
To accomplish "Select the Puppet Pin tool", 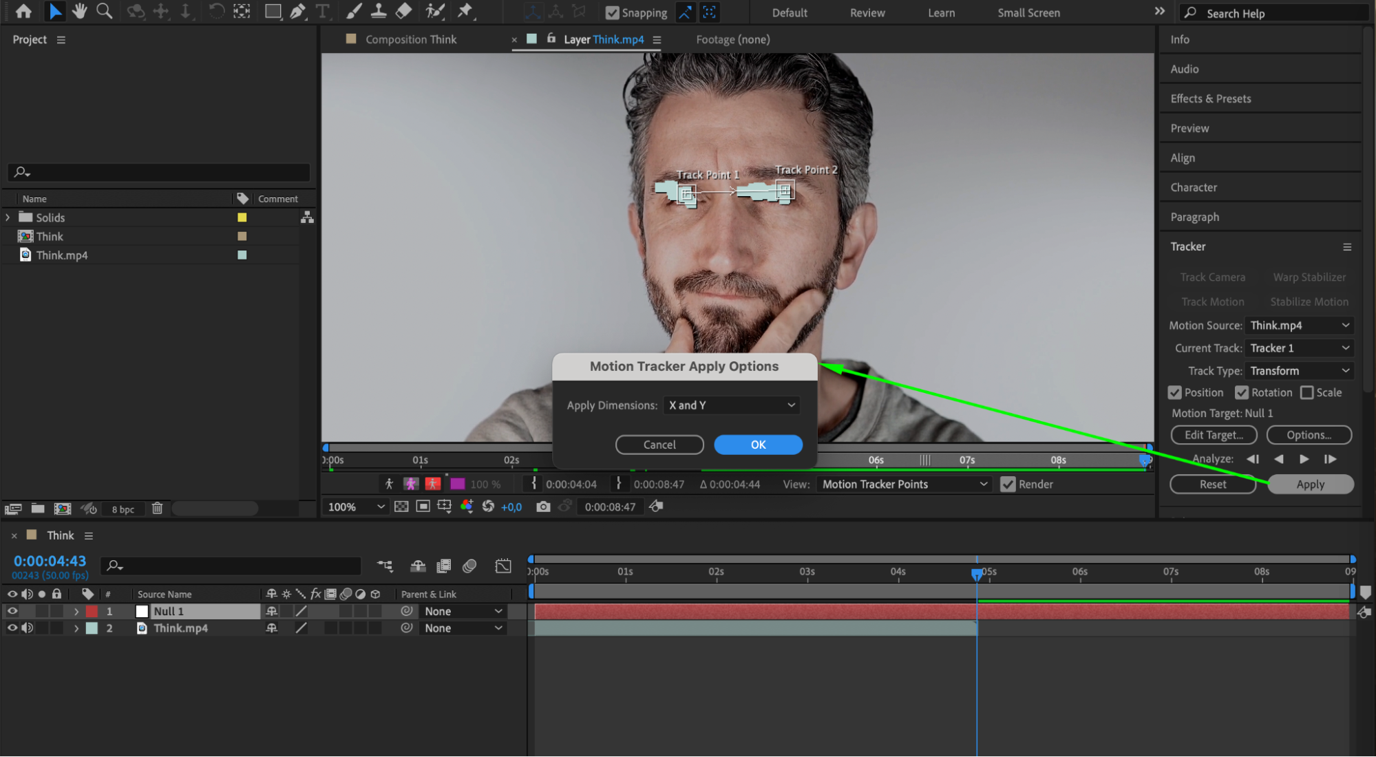I will pyautogui.click(x=465, y=11).
